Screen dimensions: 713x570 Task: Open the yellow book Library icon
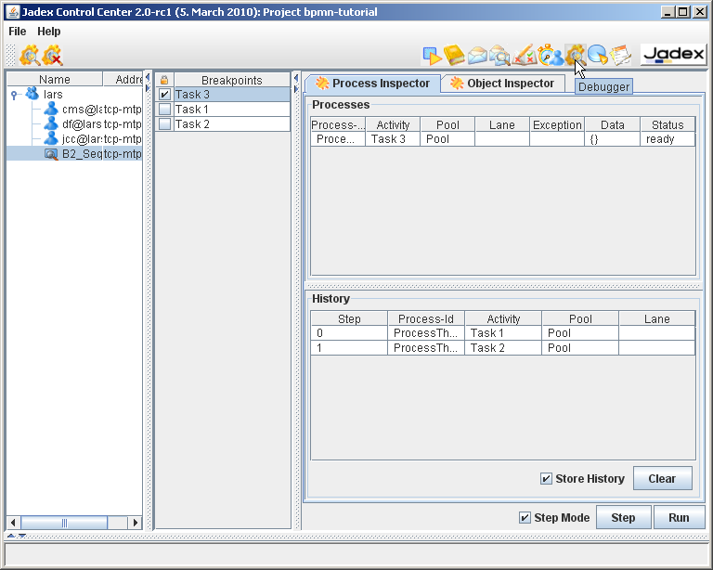[454, 56]
